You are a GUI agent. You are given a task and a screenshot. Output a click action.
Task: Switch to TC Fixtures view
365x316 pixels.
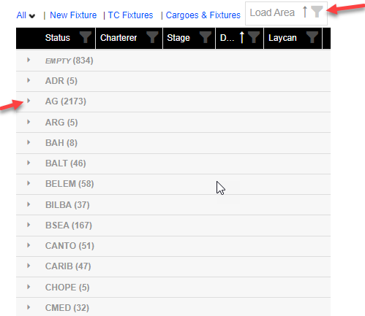coord(130,15)
